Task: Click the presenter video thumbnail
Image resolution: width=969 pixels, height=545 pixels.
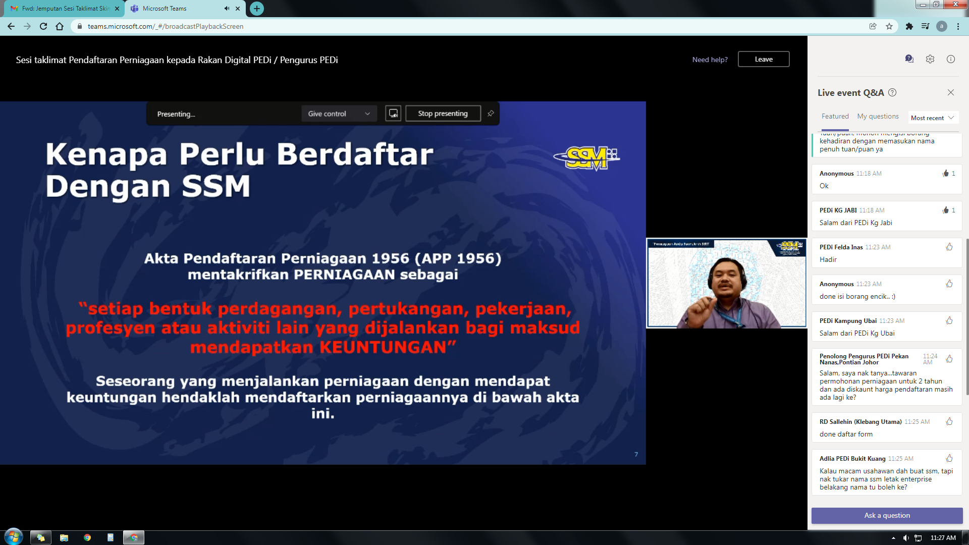Action: [x=726, y=283]
